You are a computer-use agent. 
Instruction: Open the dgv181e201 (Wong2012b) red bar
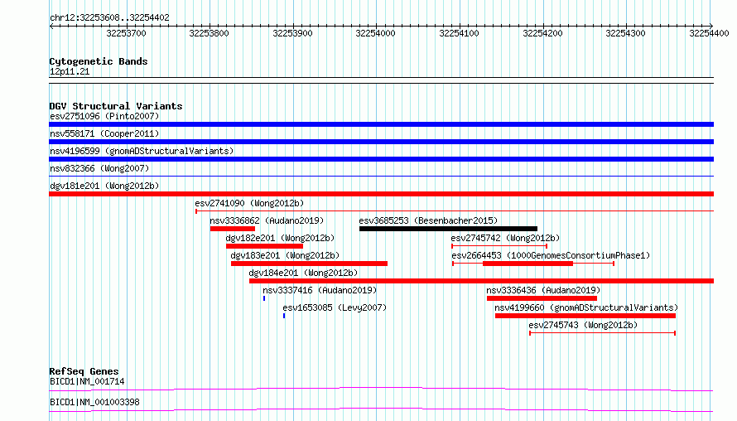(x=381, y=194)
